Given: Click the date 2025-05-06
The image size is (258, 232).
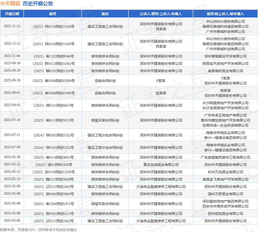Looking at the screenshot, I should coord(12,220).
